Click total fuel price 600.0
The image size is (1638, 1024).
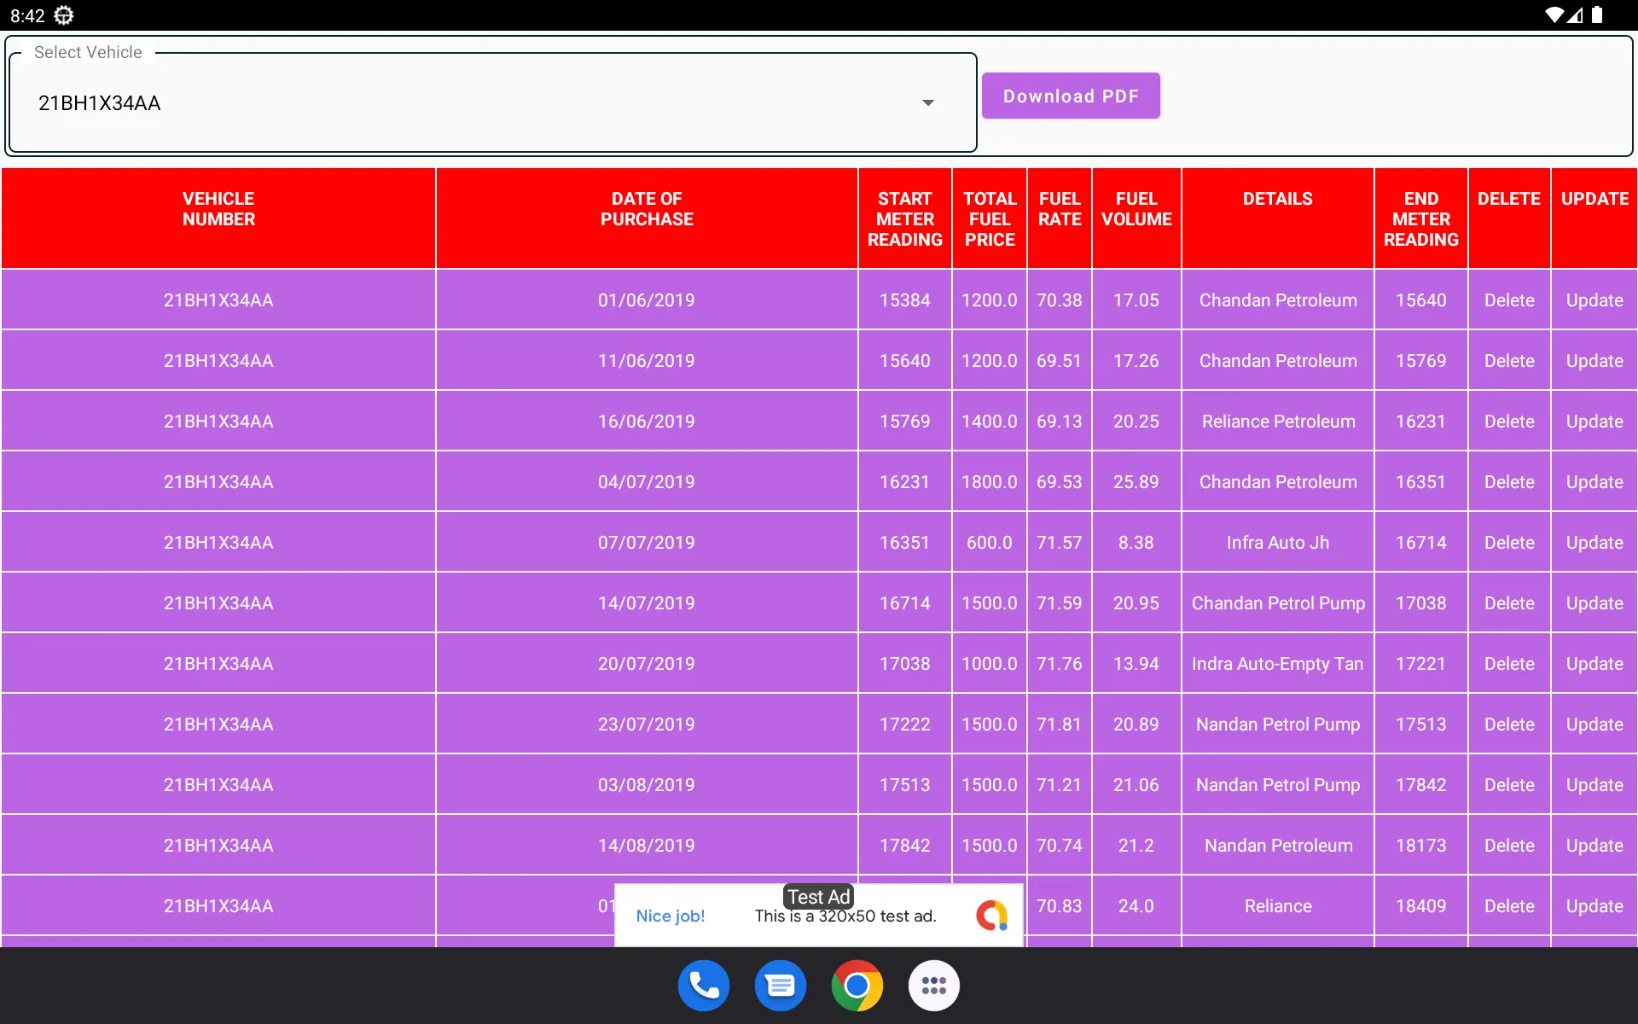click(989, 543)
